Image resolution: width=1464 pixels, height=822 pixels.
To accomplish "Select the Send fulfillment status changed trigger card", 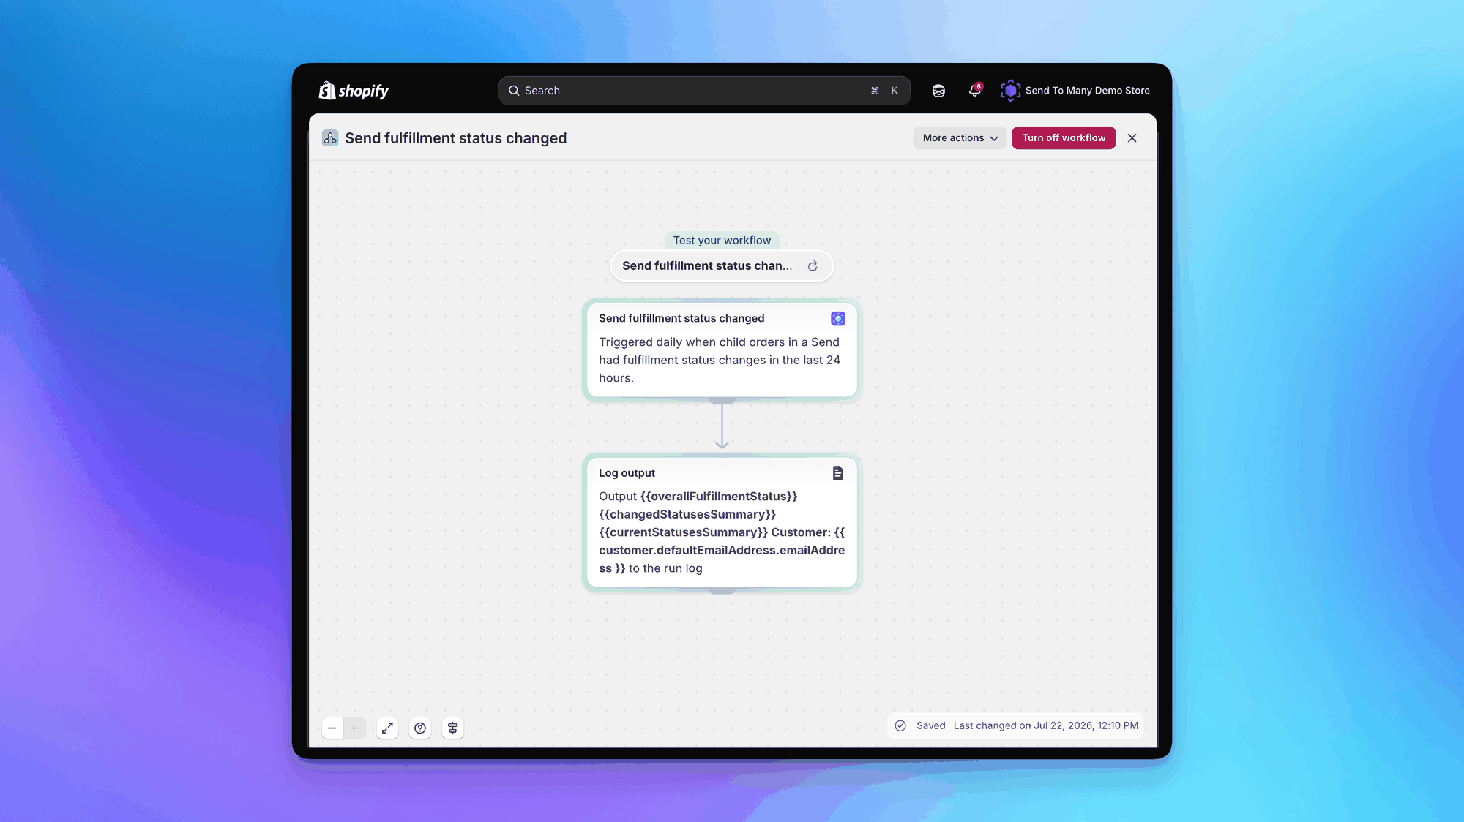I will (722, 350).
